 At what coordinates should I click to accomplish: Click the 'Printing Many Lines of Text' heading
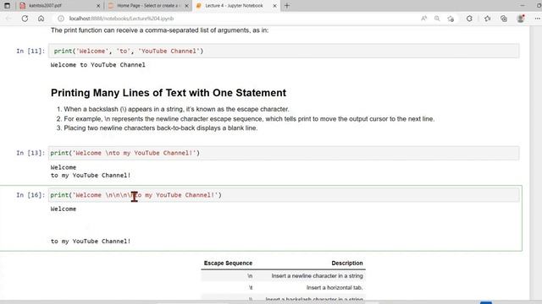tap(169, 93)
